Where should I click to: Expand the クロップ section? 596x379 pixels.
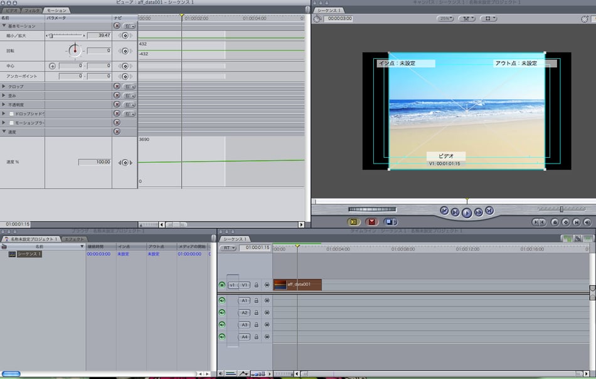pyautogui.click(x=4, y=86)
